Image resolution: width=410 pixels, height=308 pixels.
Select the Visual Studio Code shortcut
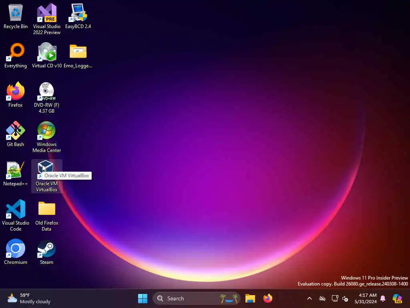(16, 215)
